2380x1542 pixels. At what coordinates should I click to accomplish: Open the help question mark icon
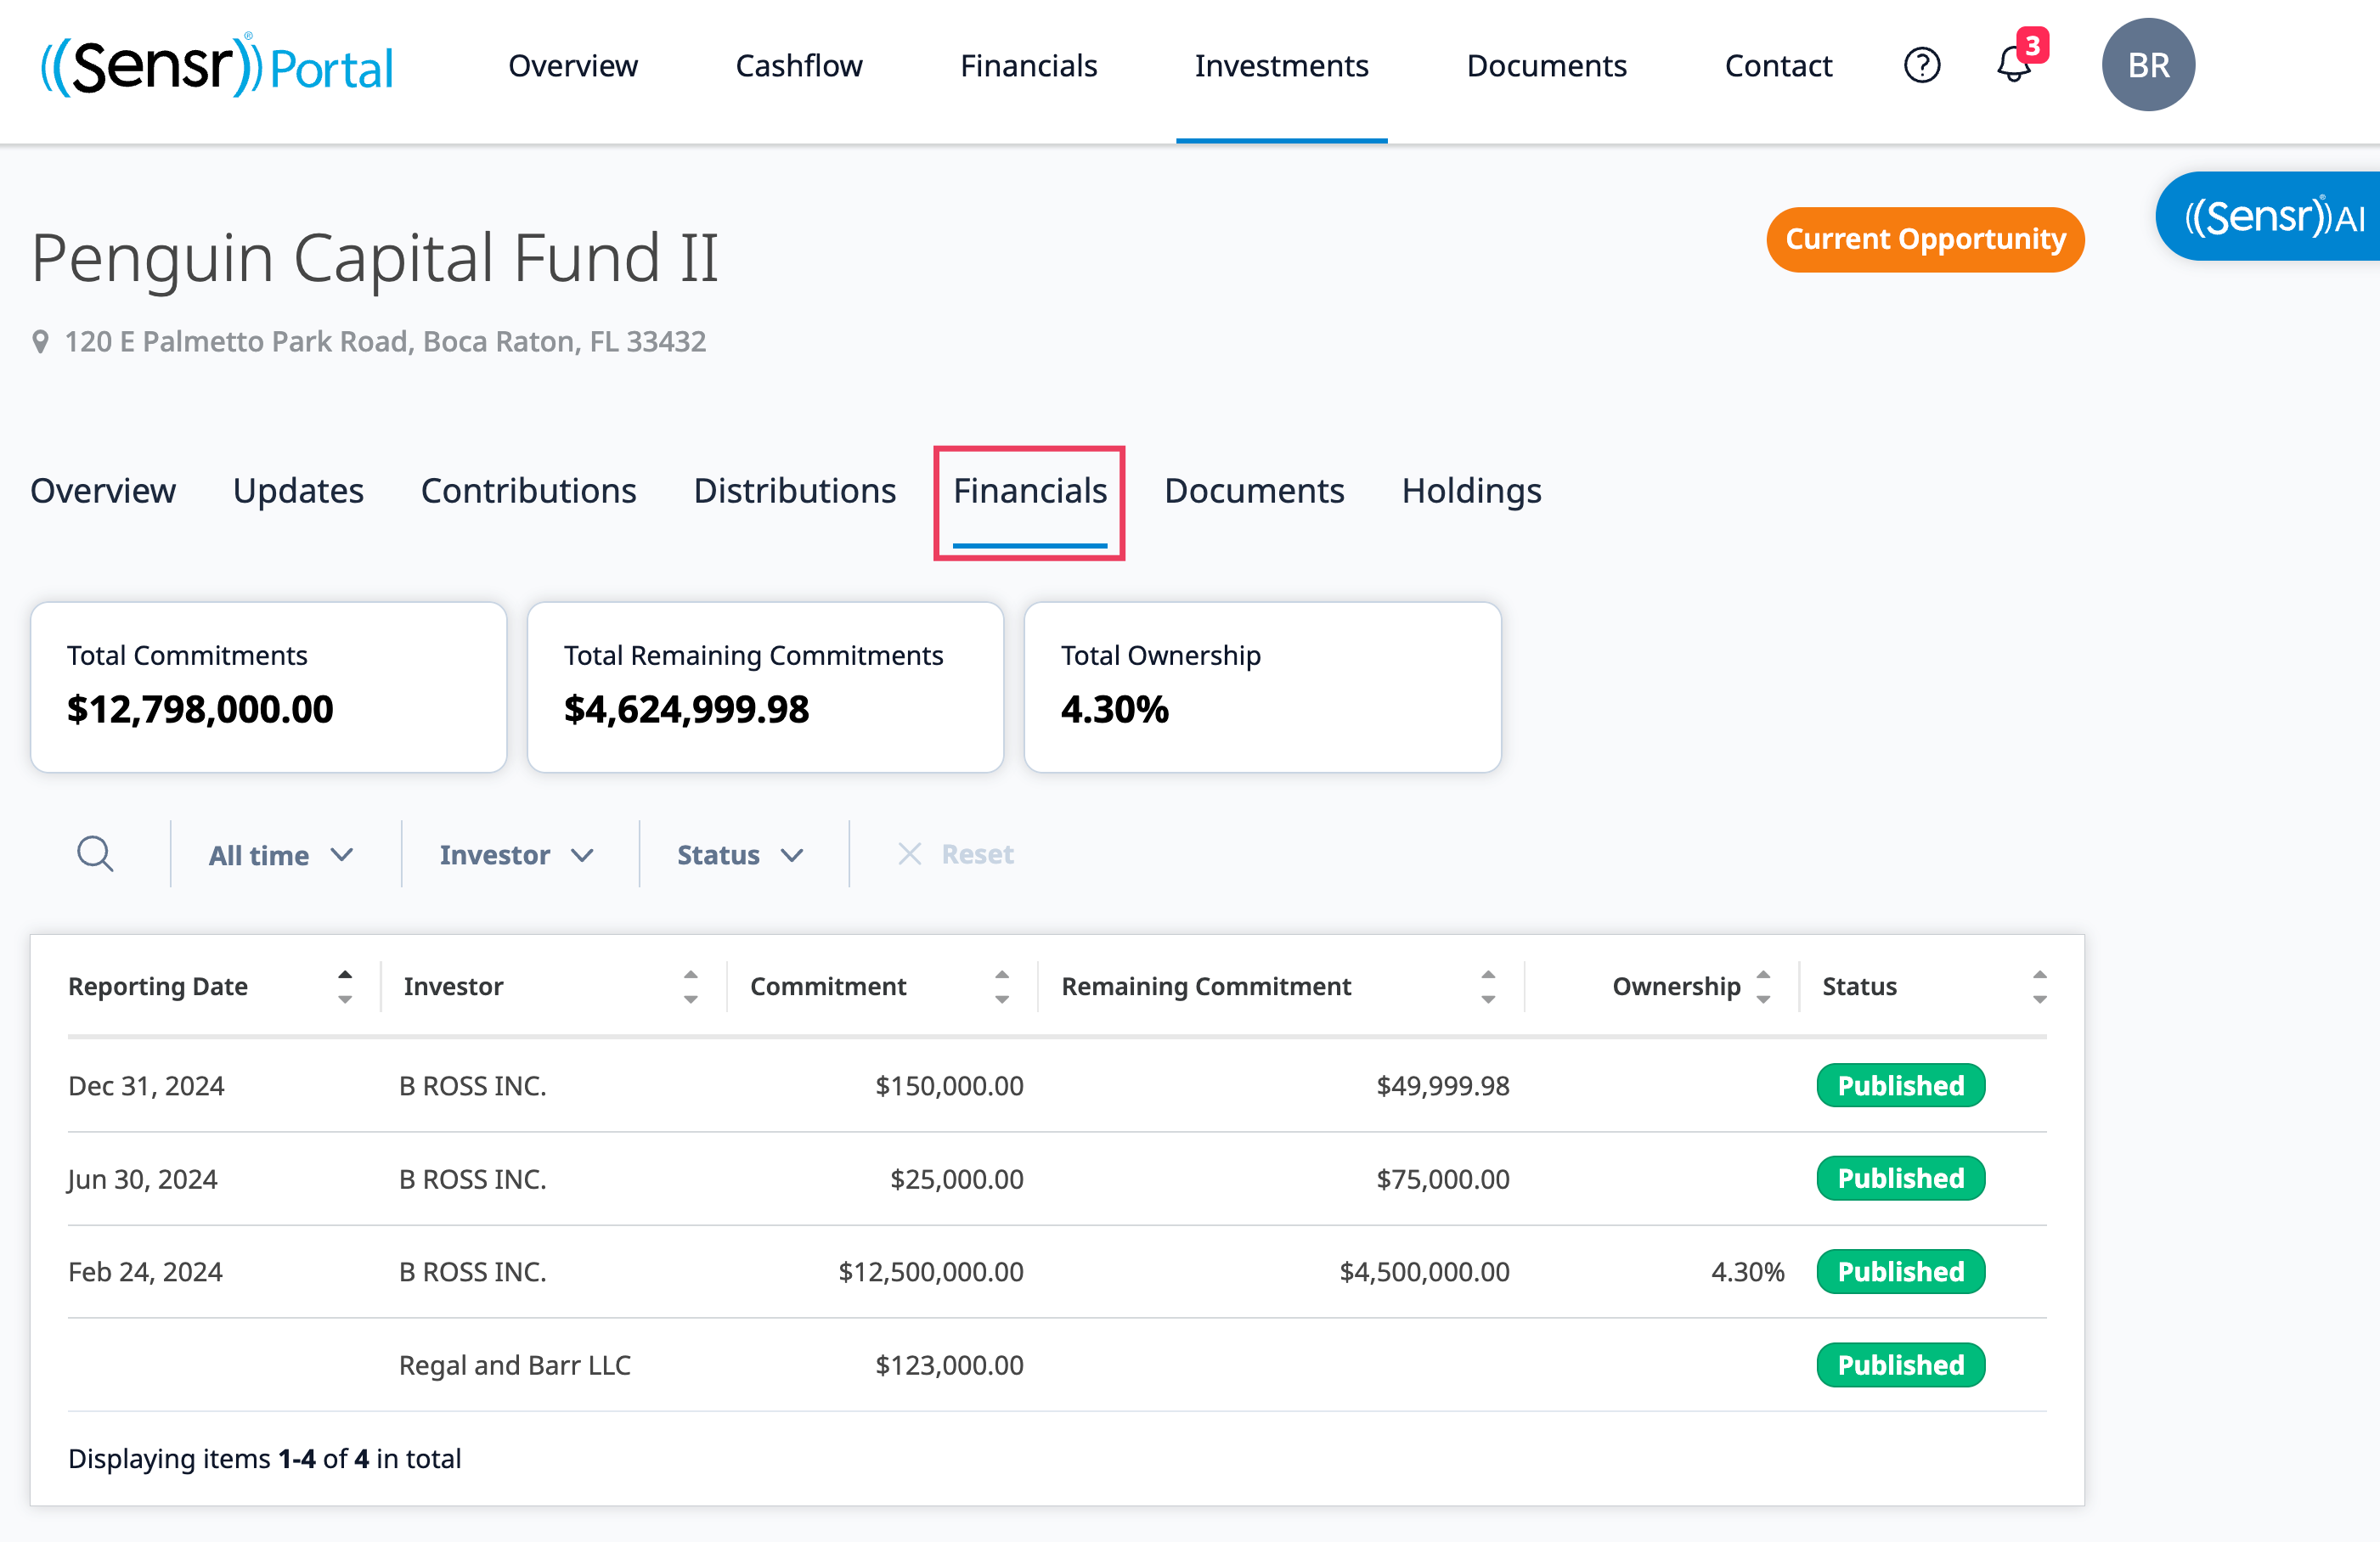pyautogui.click(x=1921, y=65)
